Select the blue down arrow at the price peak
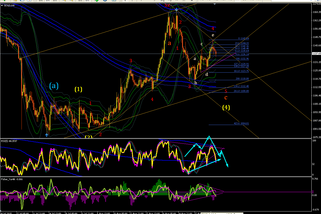Image resolution: width=321 pixels, height=214 pixels. tap(176, 10)
